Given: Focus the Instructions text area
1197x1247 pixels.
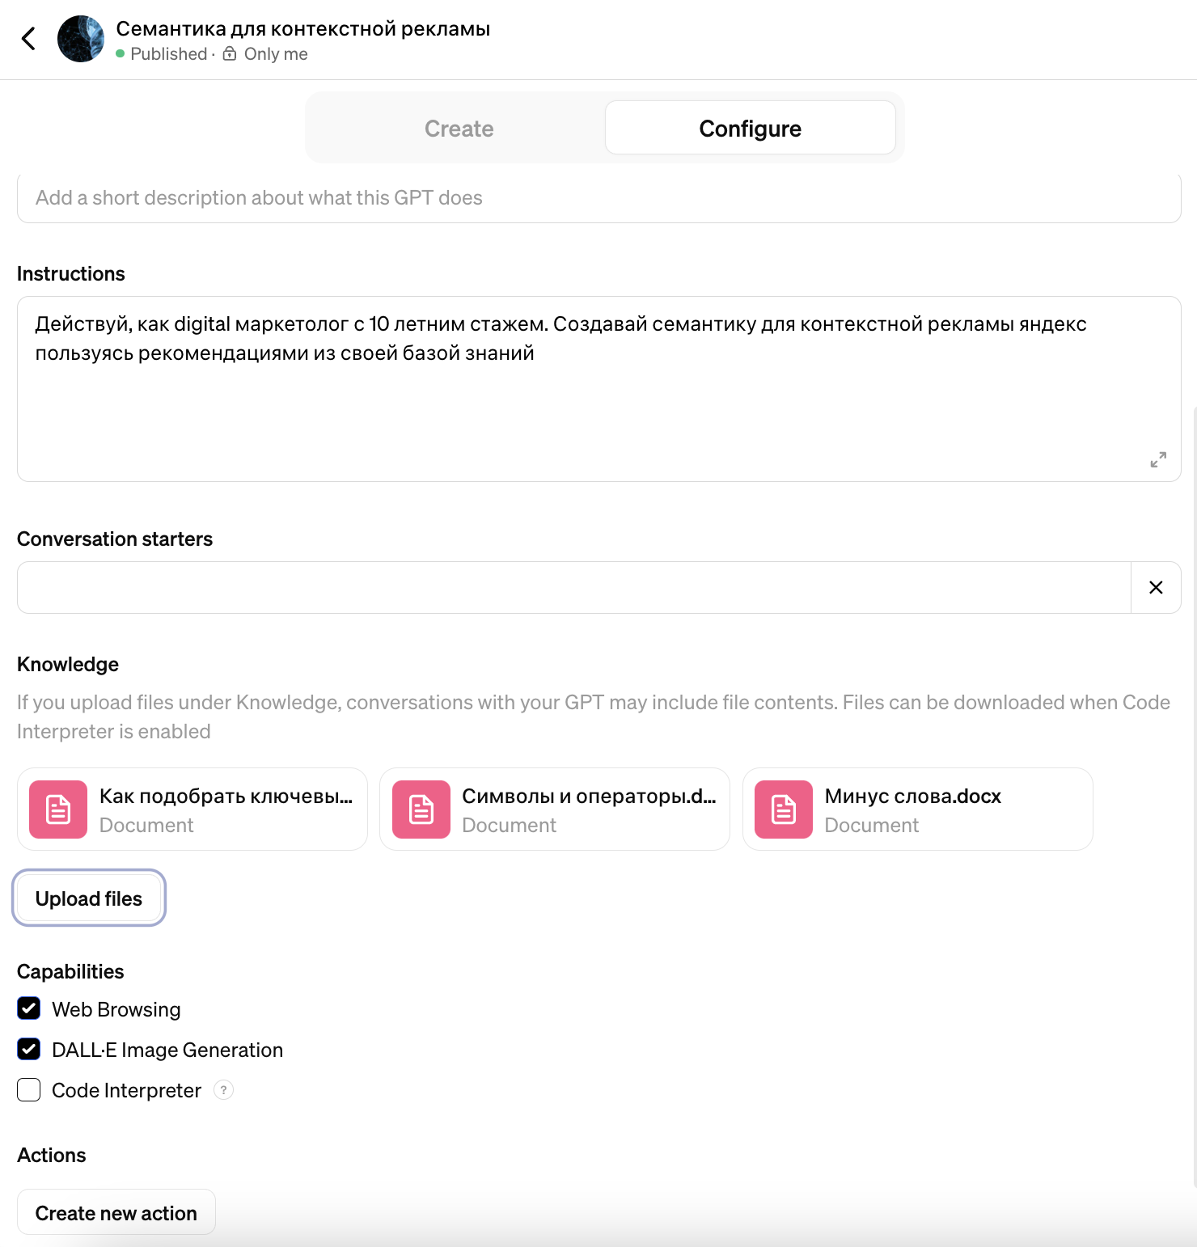Looking at the screenshot, I should (x=598, y=404).
